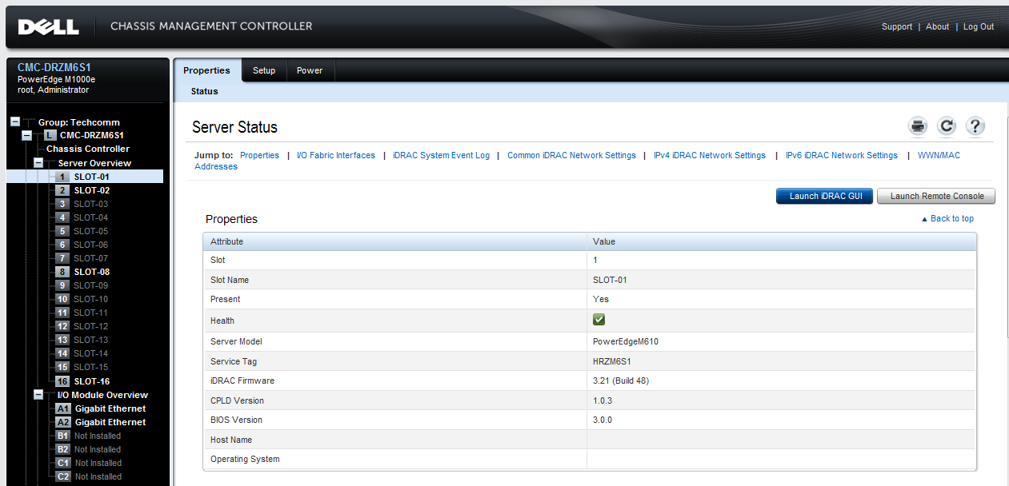The image size is (1009, 486).
Task: Select SLOT-06 in the server tree
Action: point(91,245)
